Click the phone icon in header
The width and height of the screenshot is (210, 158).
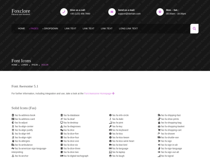pos(64,12)
